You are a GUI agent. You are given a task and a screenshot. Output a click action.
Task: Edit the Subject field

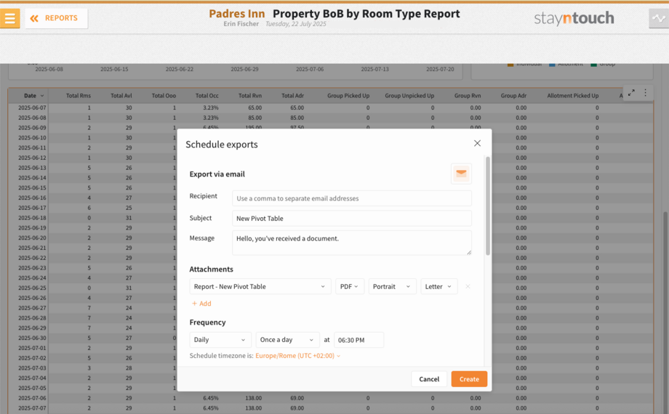click(351, 219)
